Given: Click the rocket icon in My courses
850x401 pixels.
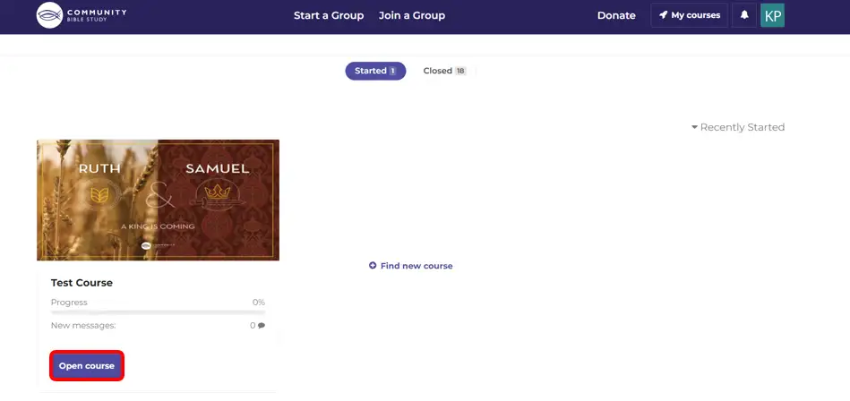Looking at the screenshot, I should [664, 15].
